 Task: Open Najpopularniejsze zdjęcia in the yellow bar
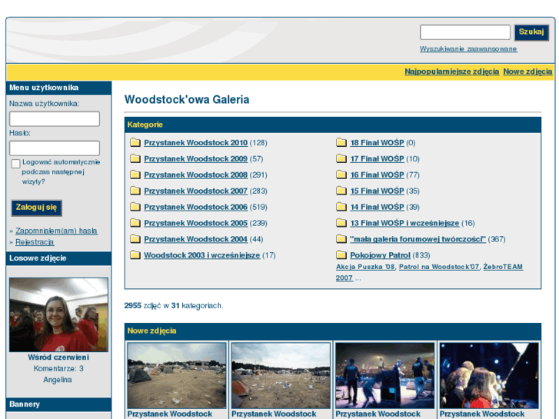(x=451, y=71)
